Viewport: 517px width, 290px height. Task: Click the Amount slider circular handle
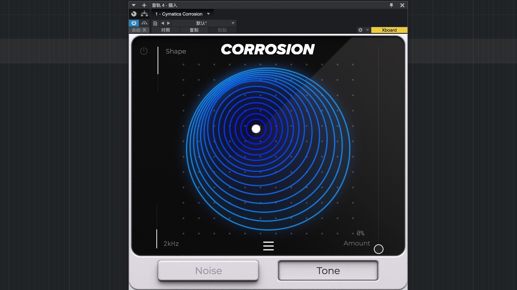point(378,249)
